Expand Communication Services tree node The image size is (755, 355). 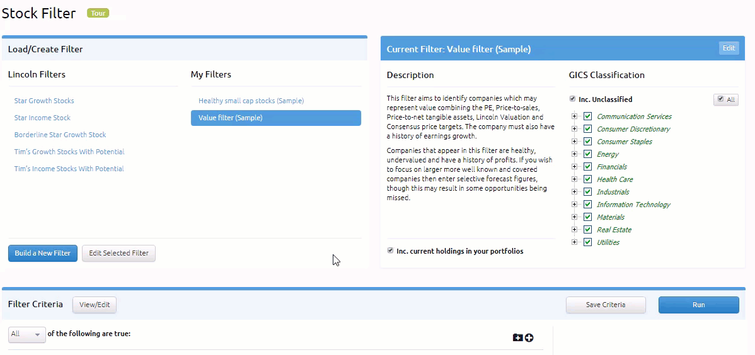574,116
